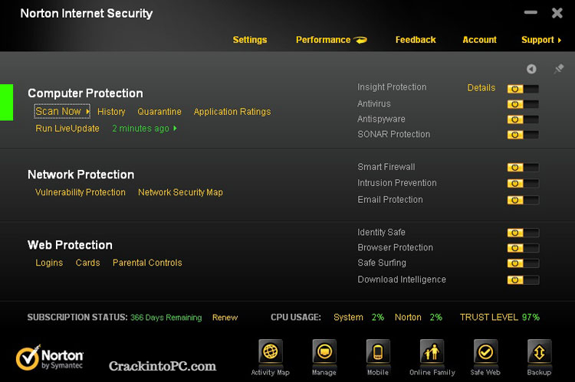Click the Computer Protection heading
This screenshot has width=575, height=382.
[x=85, y=93]
